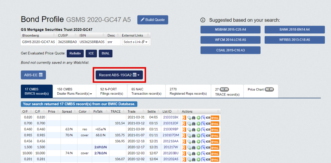Open list ID 210331BK link
Screen dimensions: 331x163
(x=171, y=117)
